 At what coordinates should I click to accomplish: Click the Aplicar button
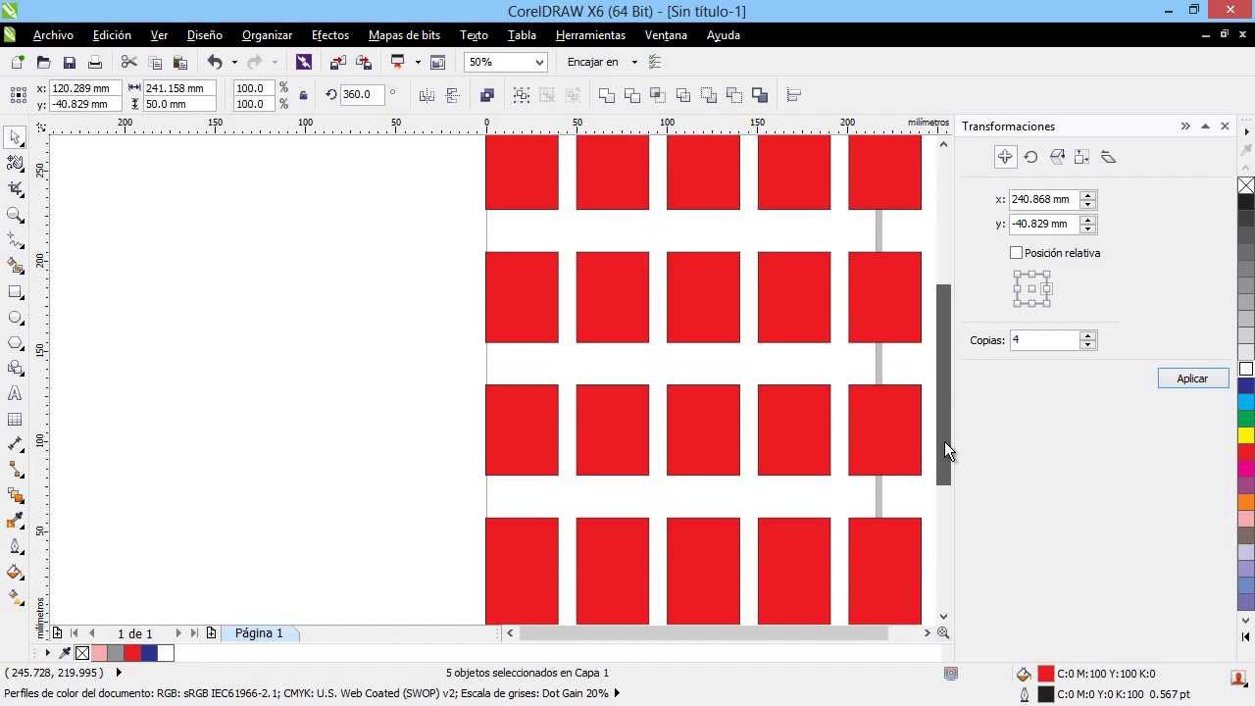(x=1192, y=378)
